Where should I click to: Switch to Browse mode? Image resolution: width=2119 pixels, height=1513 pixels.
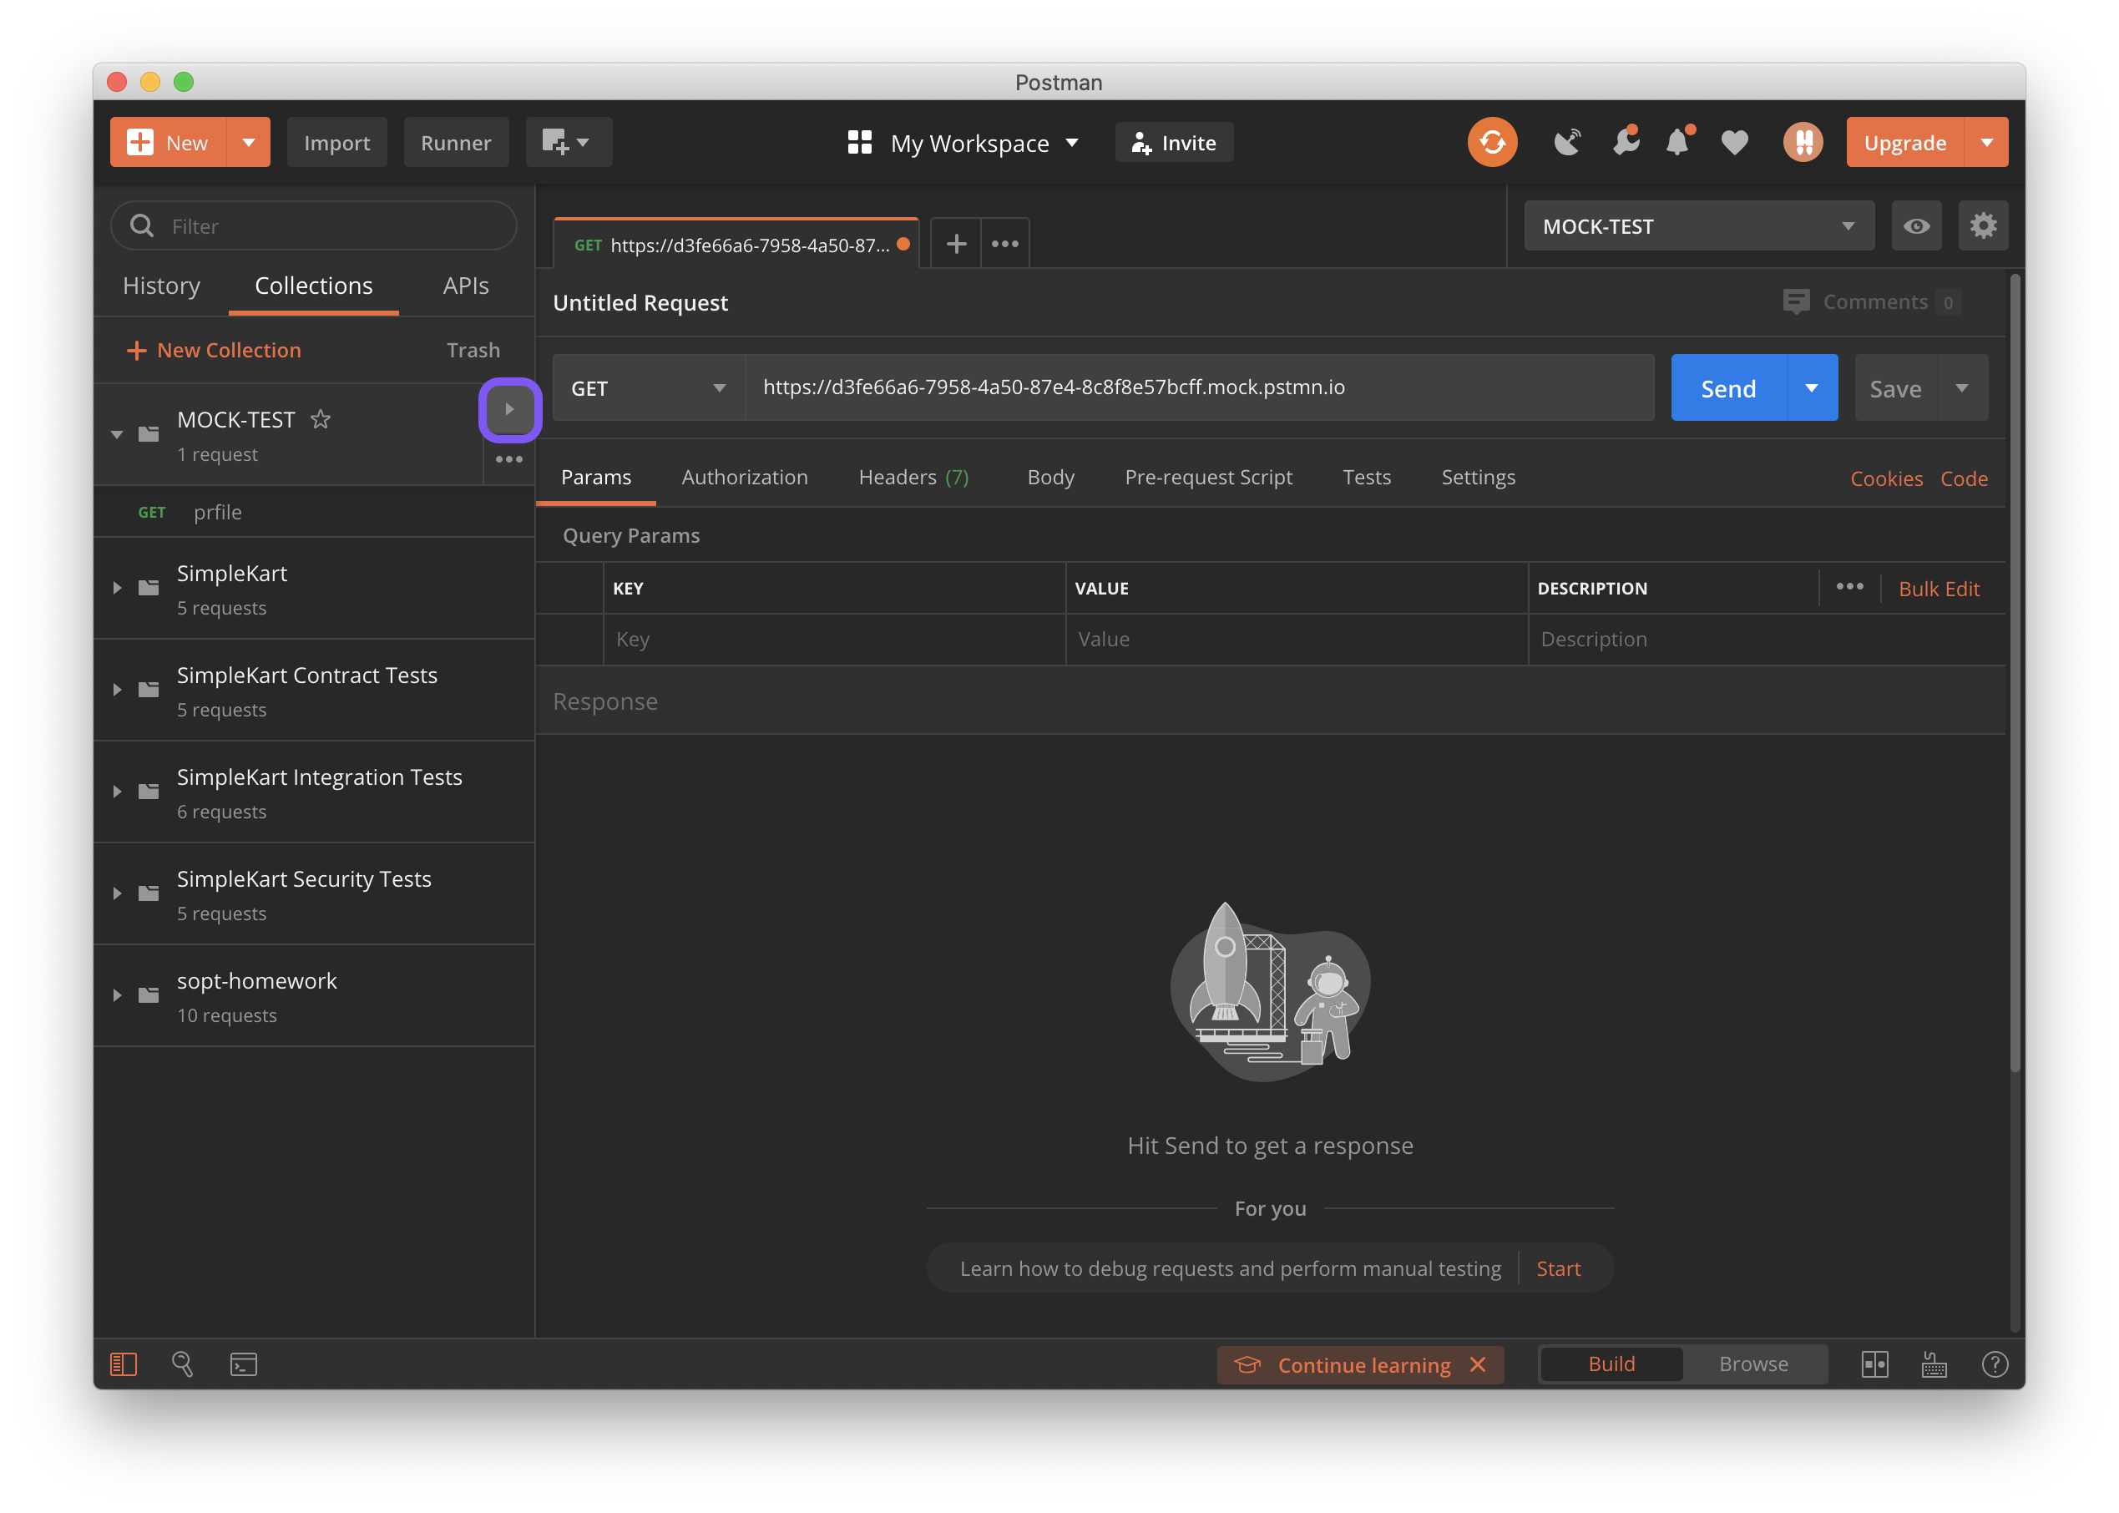[1753, 1364]
